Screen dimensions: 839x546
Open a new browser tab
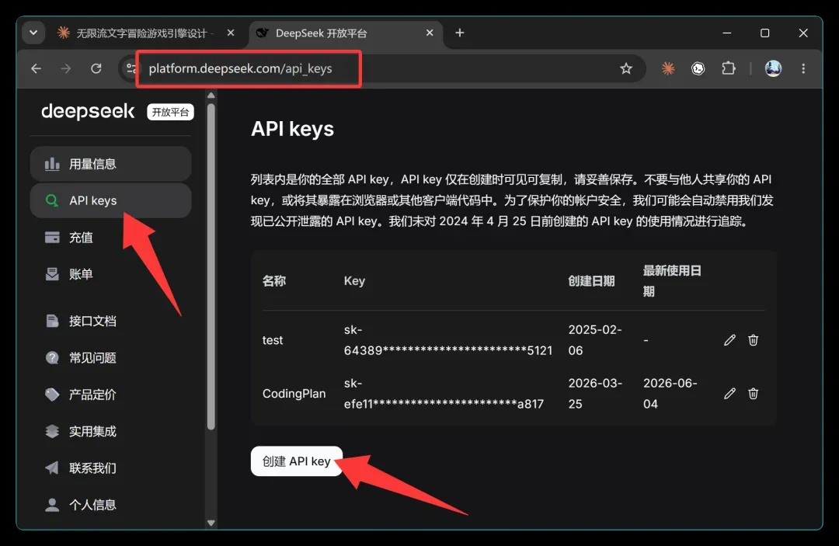pyautogui.click(x=460, y=33)
